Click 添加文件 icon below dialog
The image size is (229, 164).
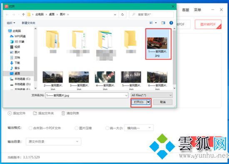point(10,113)
